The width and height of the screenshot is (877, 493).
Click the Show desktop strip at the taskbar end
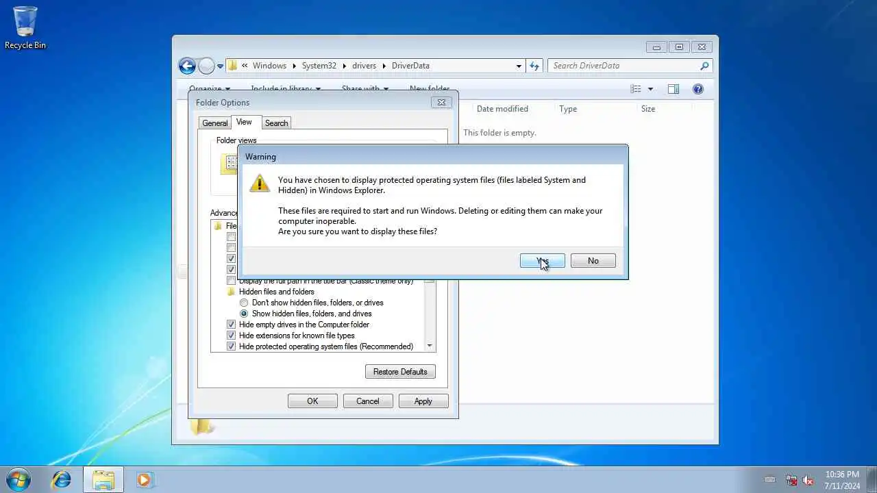[872, 480]
